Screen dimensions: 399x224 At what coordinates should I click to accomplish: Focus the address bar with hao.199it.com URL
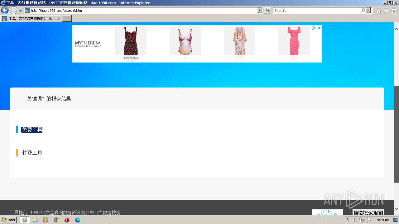point(143,11)
